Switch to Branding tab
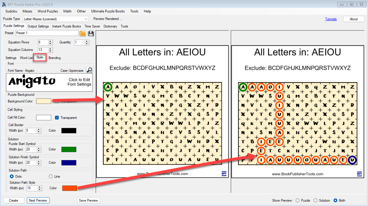The image size is (368, 206). tap(54, 58)
